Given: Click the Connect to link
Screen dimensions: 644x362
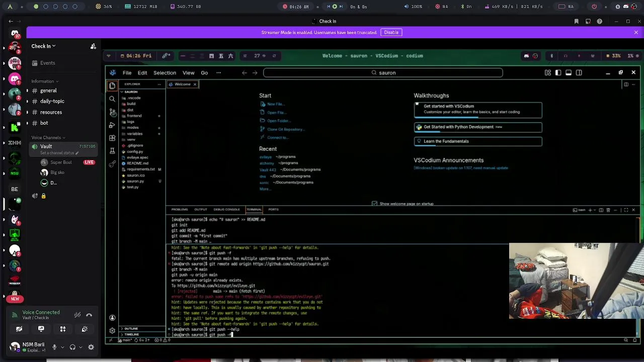Looking at the screenshot, I should coord(274,138).
